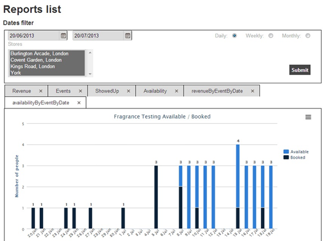Image resolution: width=323 pixels, height=241 pixels.
Task: Select the Weekly radio button
Action: (x=271, y=36)
